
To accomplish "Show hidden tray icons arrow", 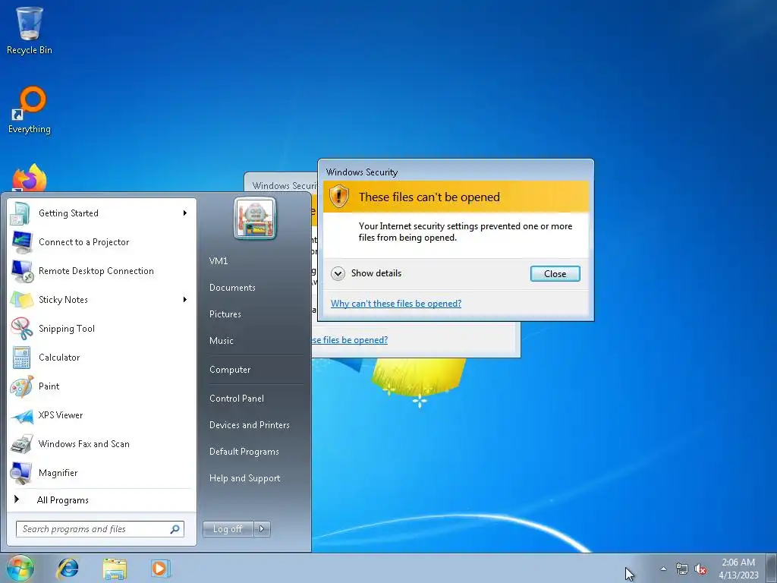I will (x=663, y=569).
